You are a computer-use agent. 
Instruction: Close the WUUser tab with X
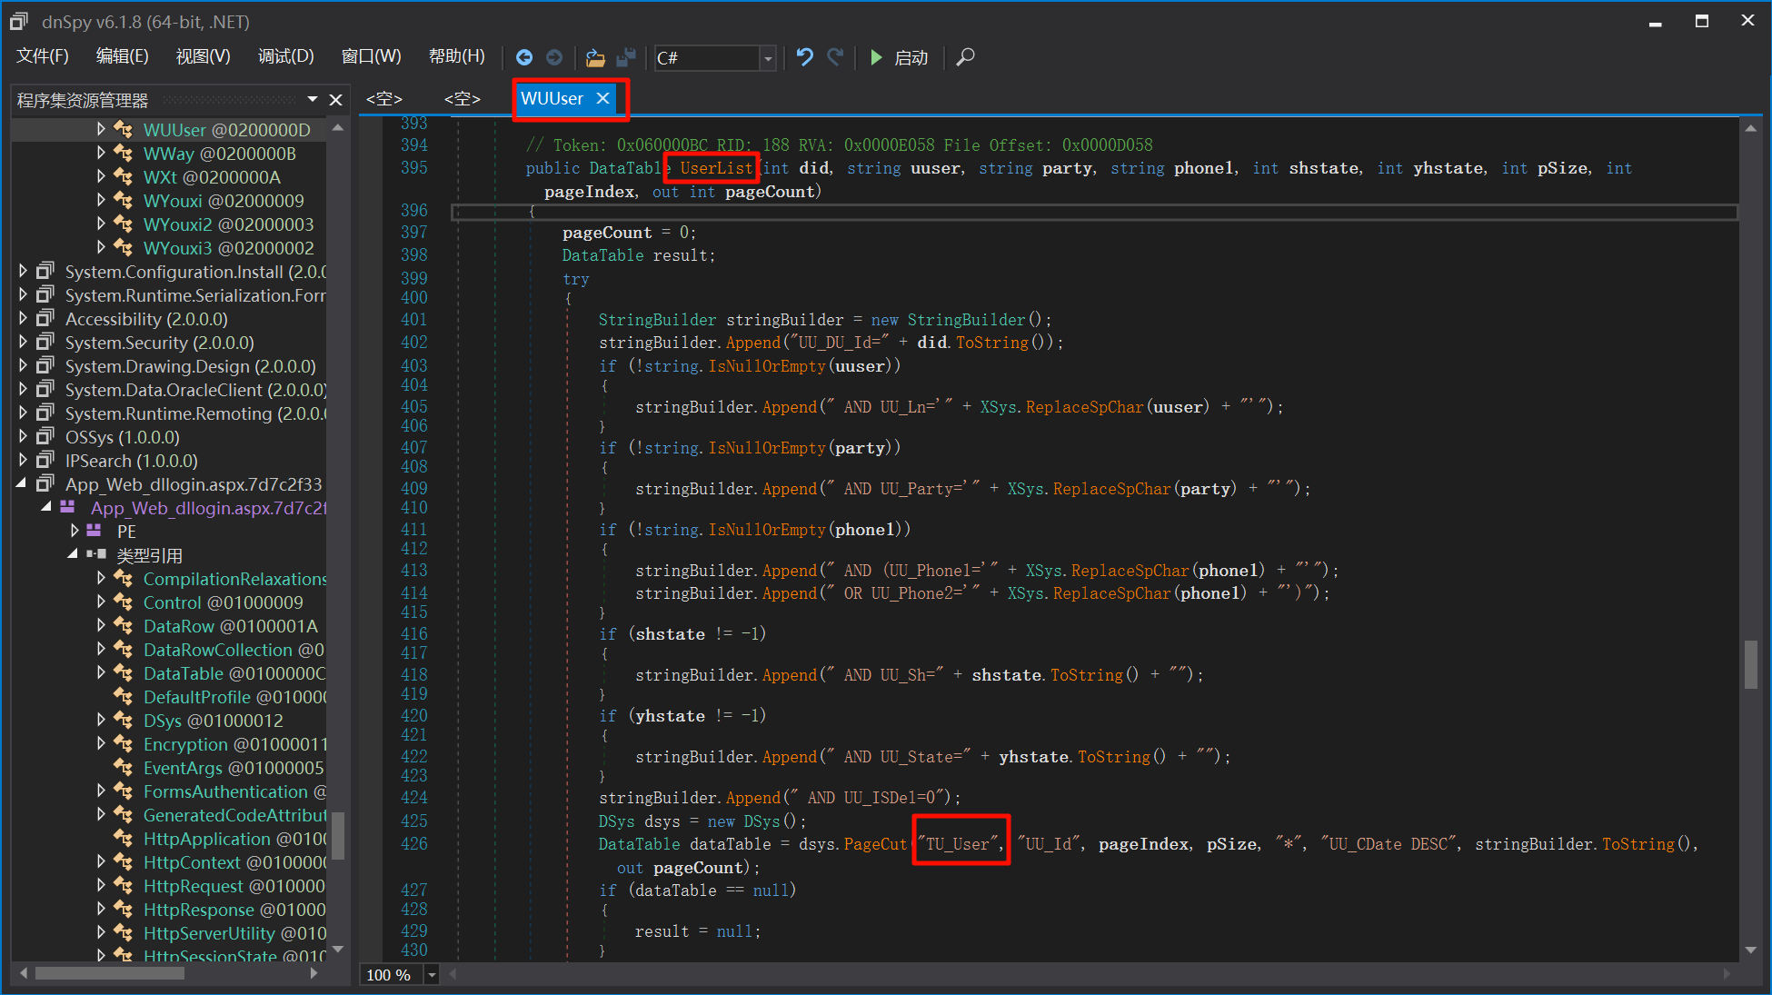tap(602, 98)
